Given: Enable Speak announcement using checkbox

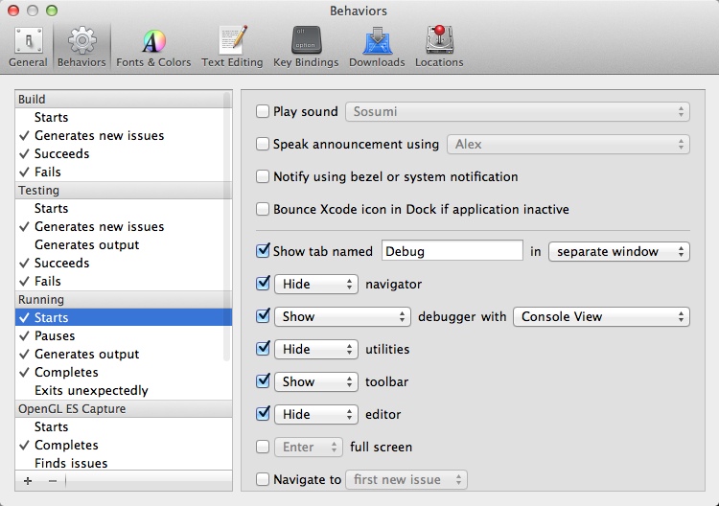Looking at the screenshot, I should point(263,144).
